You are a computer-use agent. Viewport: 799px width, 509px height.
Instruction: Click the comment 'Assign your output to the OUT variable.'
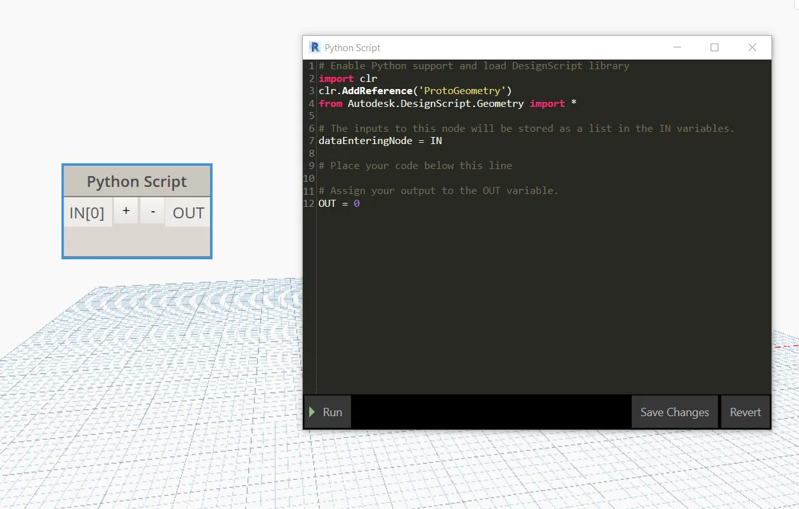point(439,191)
